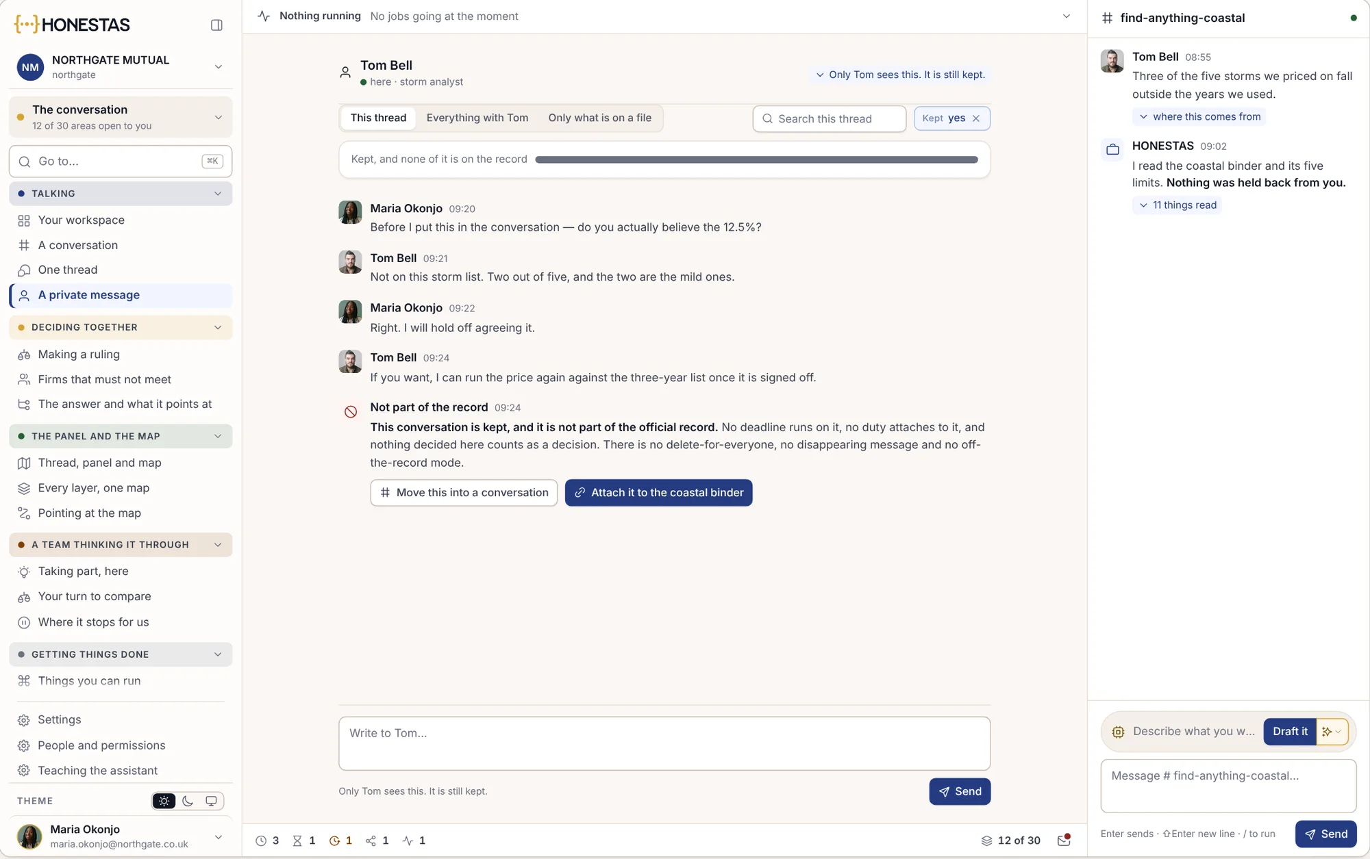The image size is (1370, 859).
Task: Switch to Everything with Tom tab
Action: [x=477, y=118]
